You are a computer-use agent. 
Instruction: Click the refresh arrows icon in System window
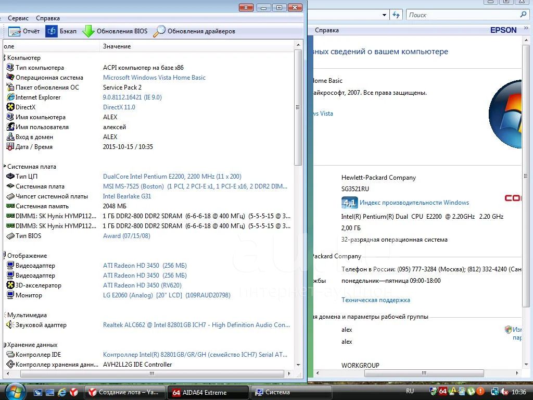point(396,15)
